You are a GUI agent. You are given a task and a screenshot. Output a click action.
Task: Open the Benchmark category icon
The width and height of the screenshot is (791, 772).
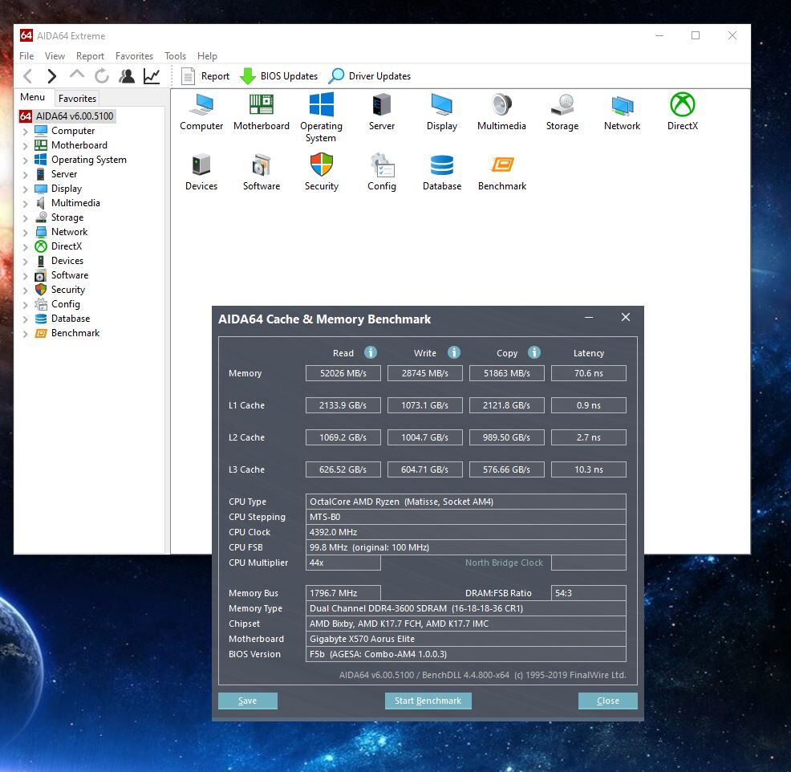tap(502, 172)
